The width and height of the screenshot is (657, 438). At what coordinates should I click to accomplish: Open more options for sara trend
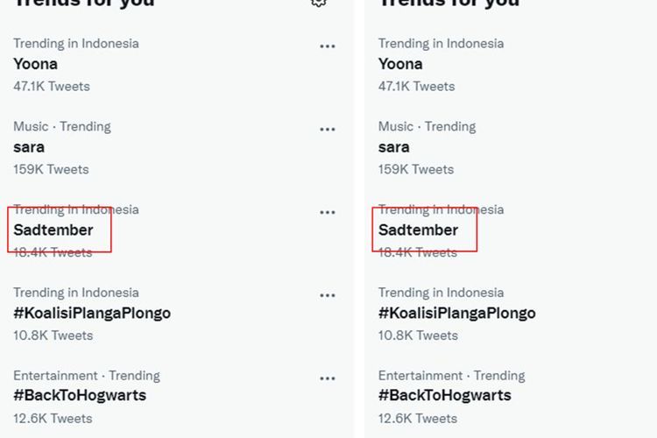point(328,129)
